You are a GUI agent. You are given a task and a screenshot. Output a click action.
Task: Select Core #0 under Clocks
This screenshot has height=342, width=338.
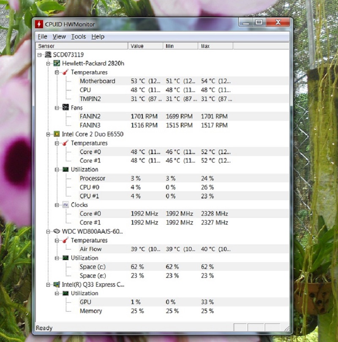point(184,214)
